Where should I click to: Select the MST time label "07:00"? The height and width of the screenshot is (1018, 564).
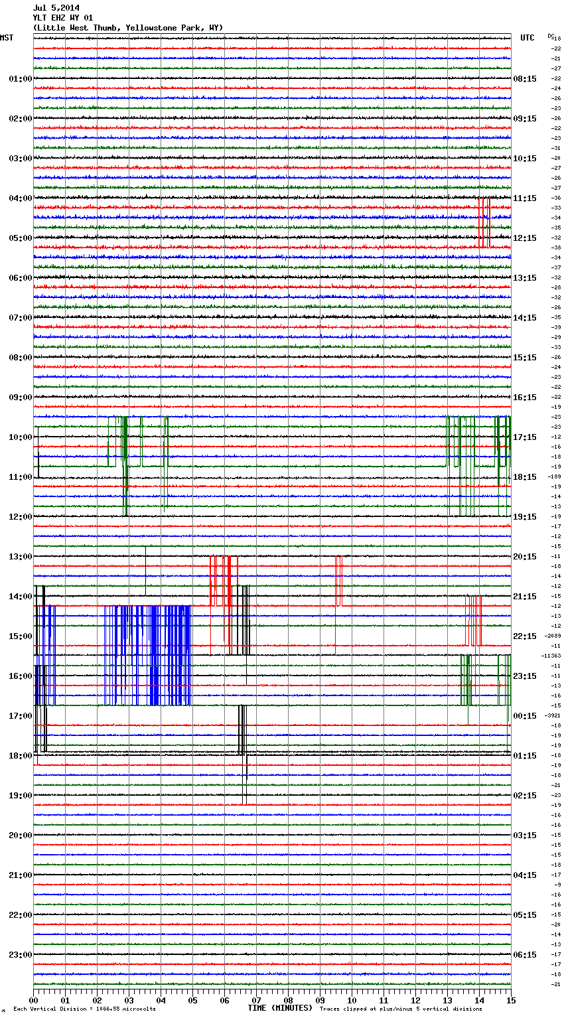21,318
